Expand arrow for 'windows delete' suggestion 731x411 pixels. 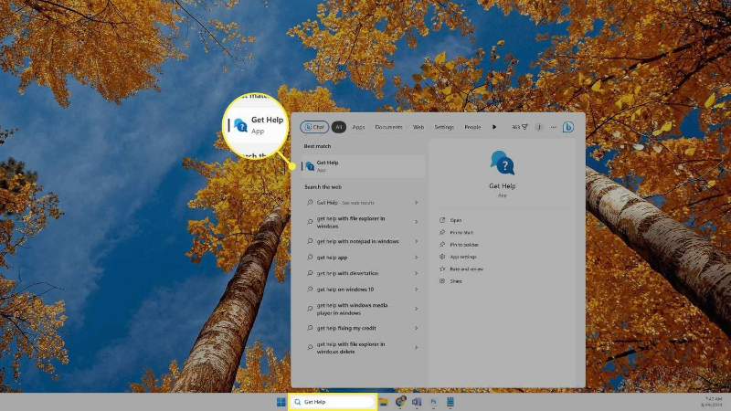click(417, 348)
